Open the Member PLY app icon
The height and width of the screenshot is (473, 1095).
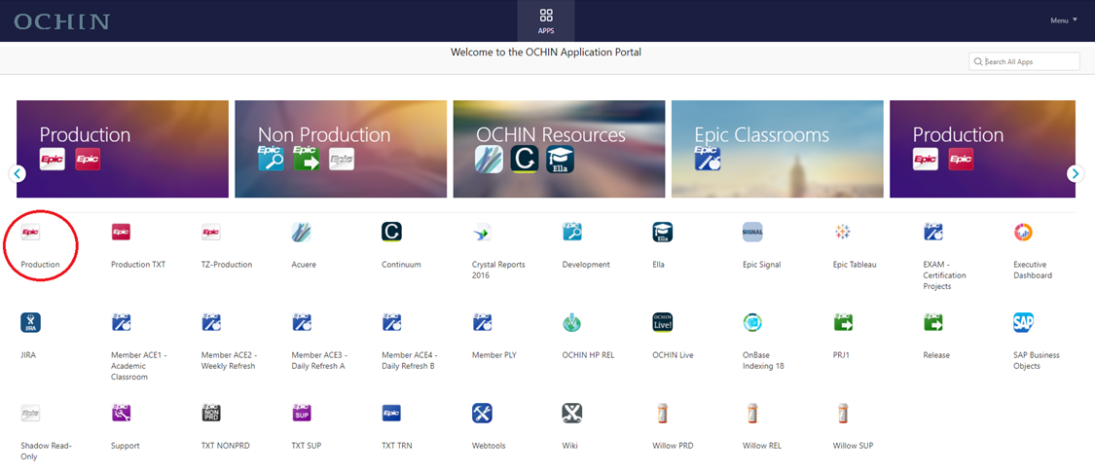[482, 323]
